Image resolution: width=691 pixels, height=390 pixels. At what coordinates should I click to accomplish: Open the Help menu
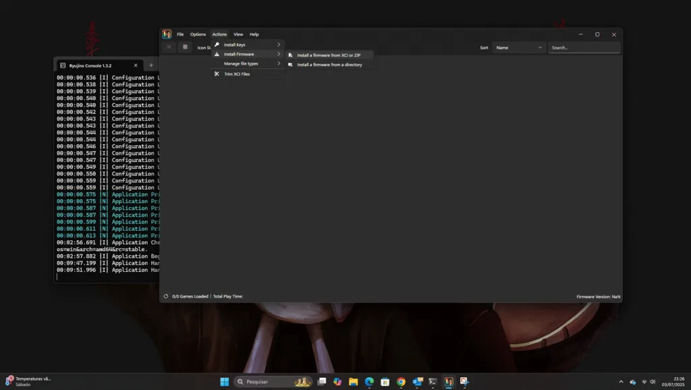(x=254, y=34)
